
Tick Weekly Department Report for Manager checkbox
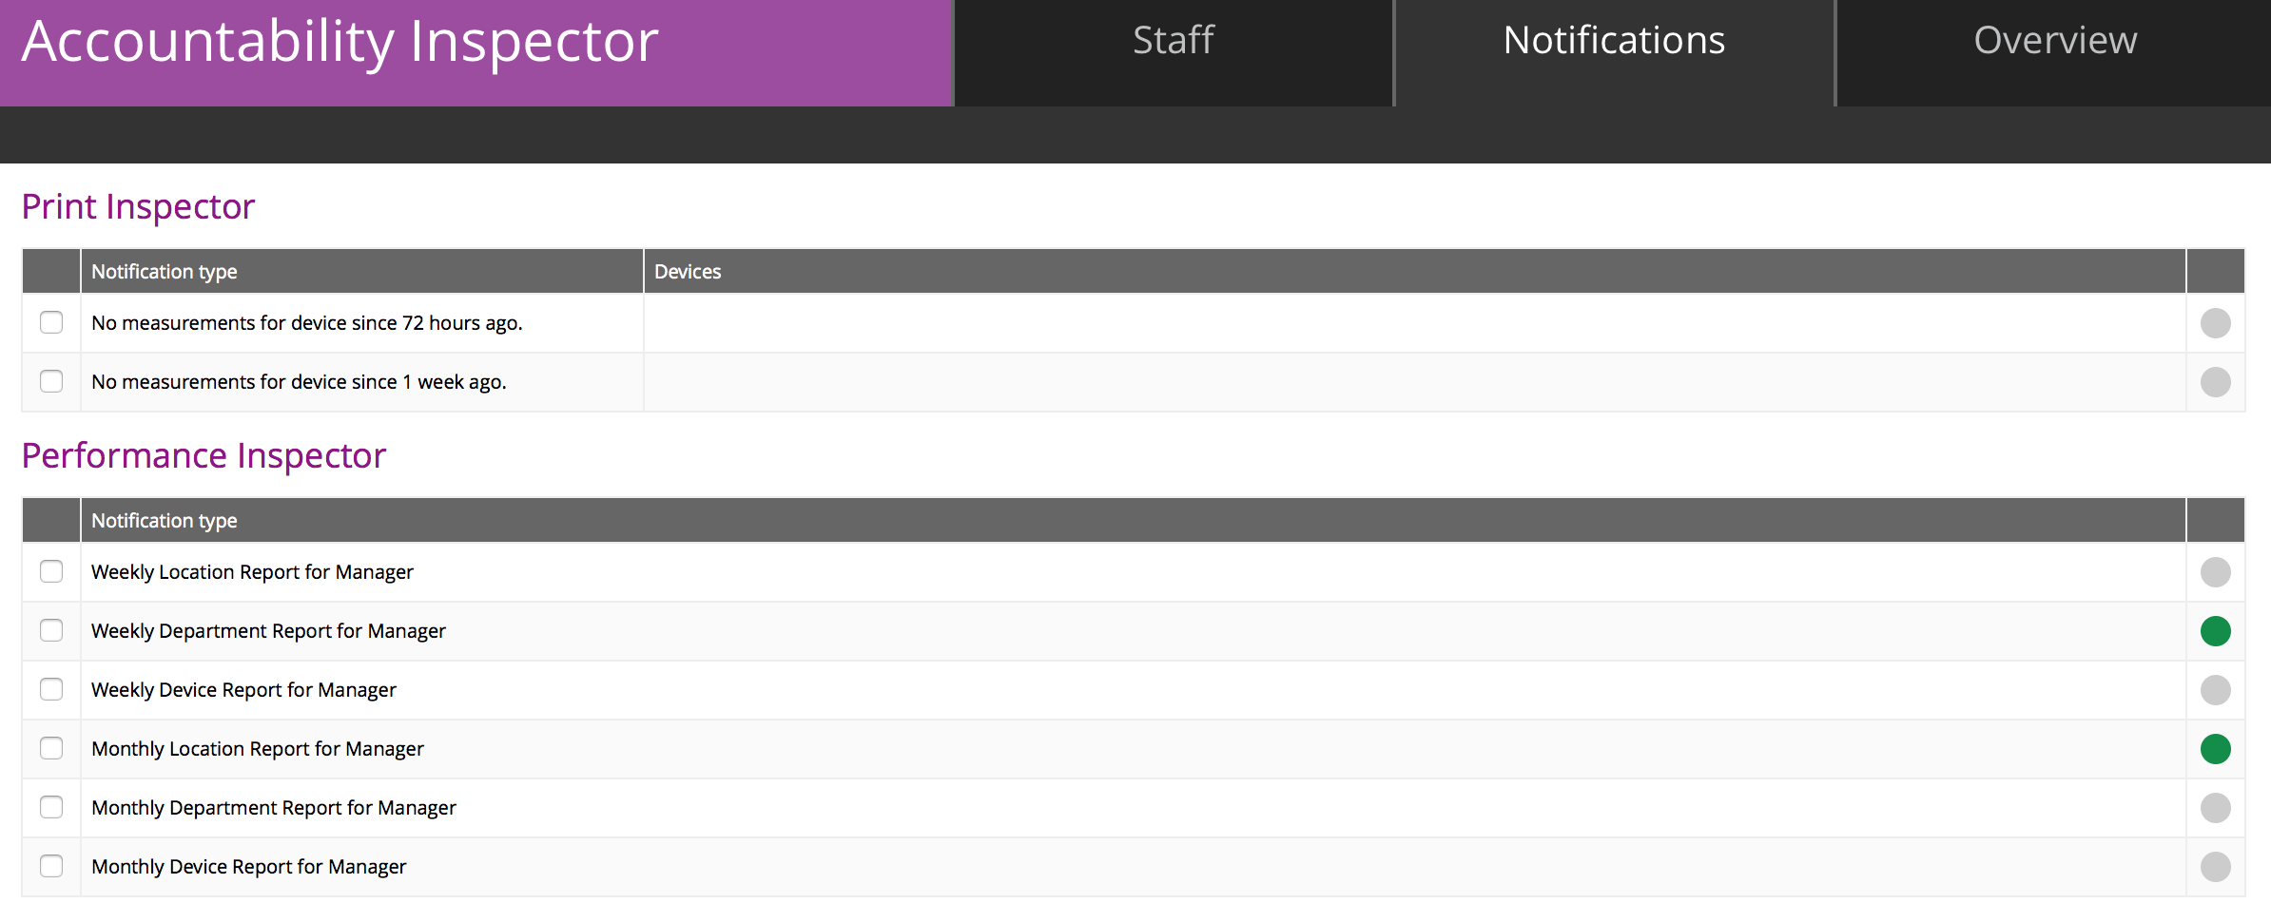point(51,630)
